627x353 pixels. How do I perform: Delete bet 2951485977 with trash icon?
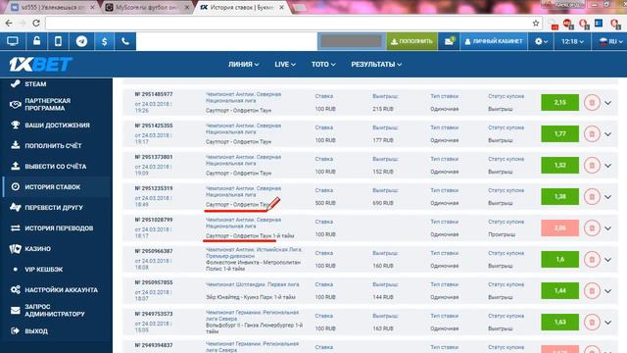(592, 102)
